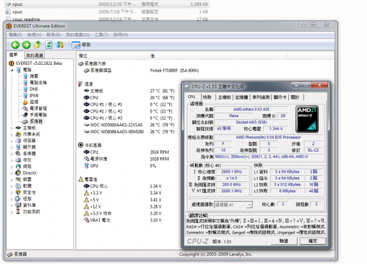The width and height of the screenshot is (367, 264).
Task: Open the 檔案(F) File menu
Action: pos(15,34)
